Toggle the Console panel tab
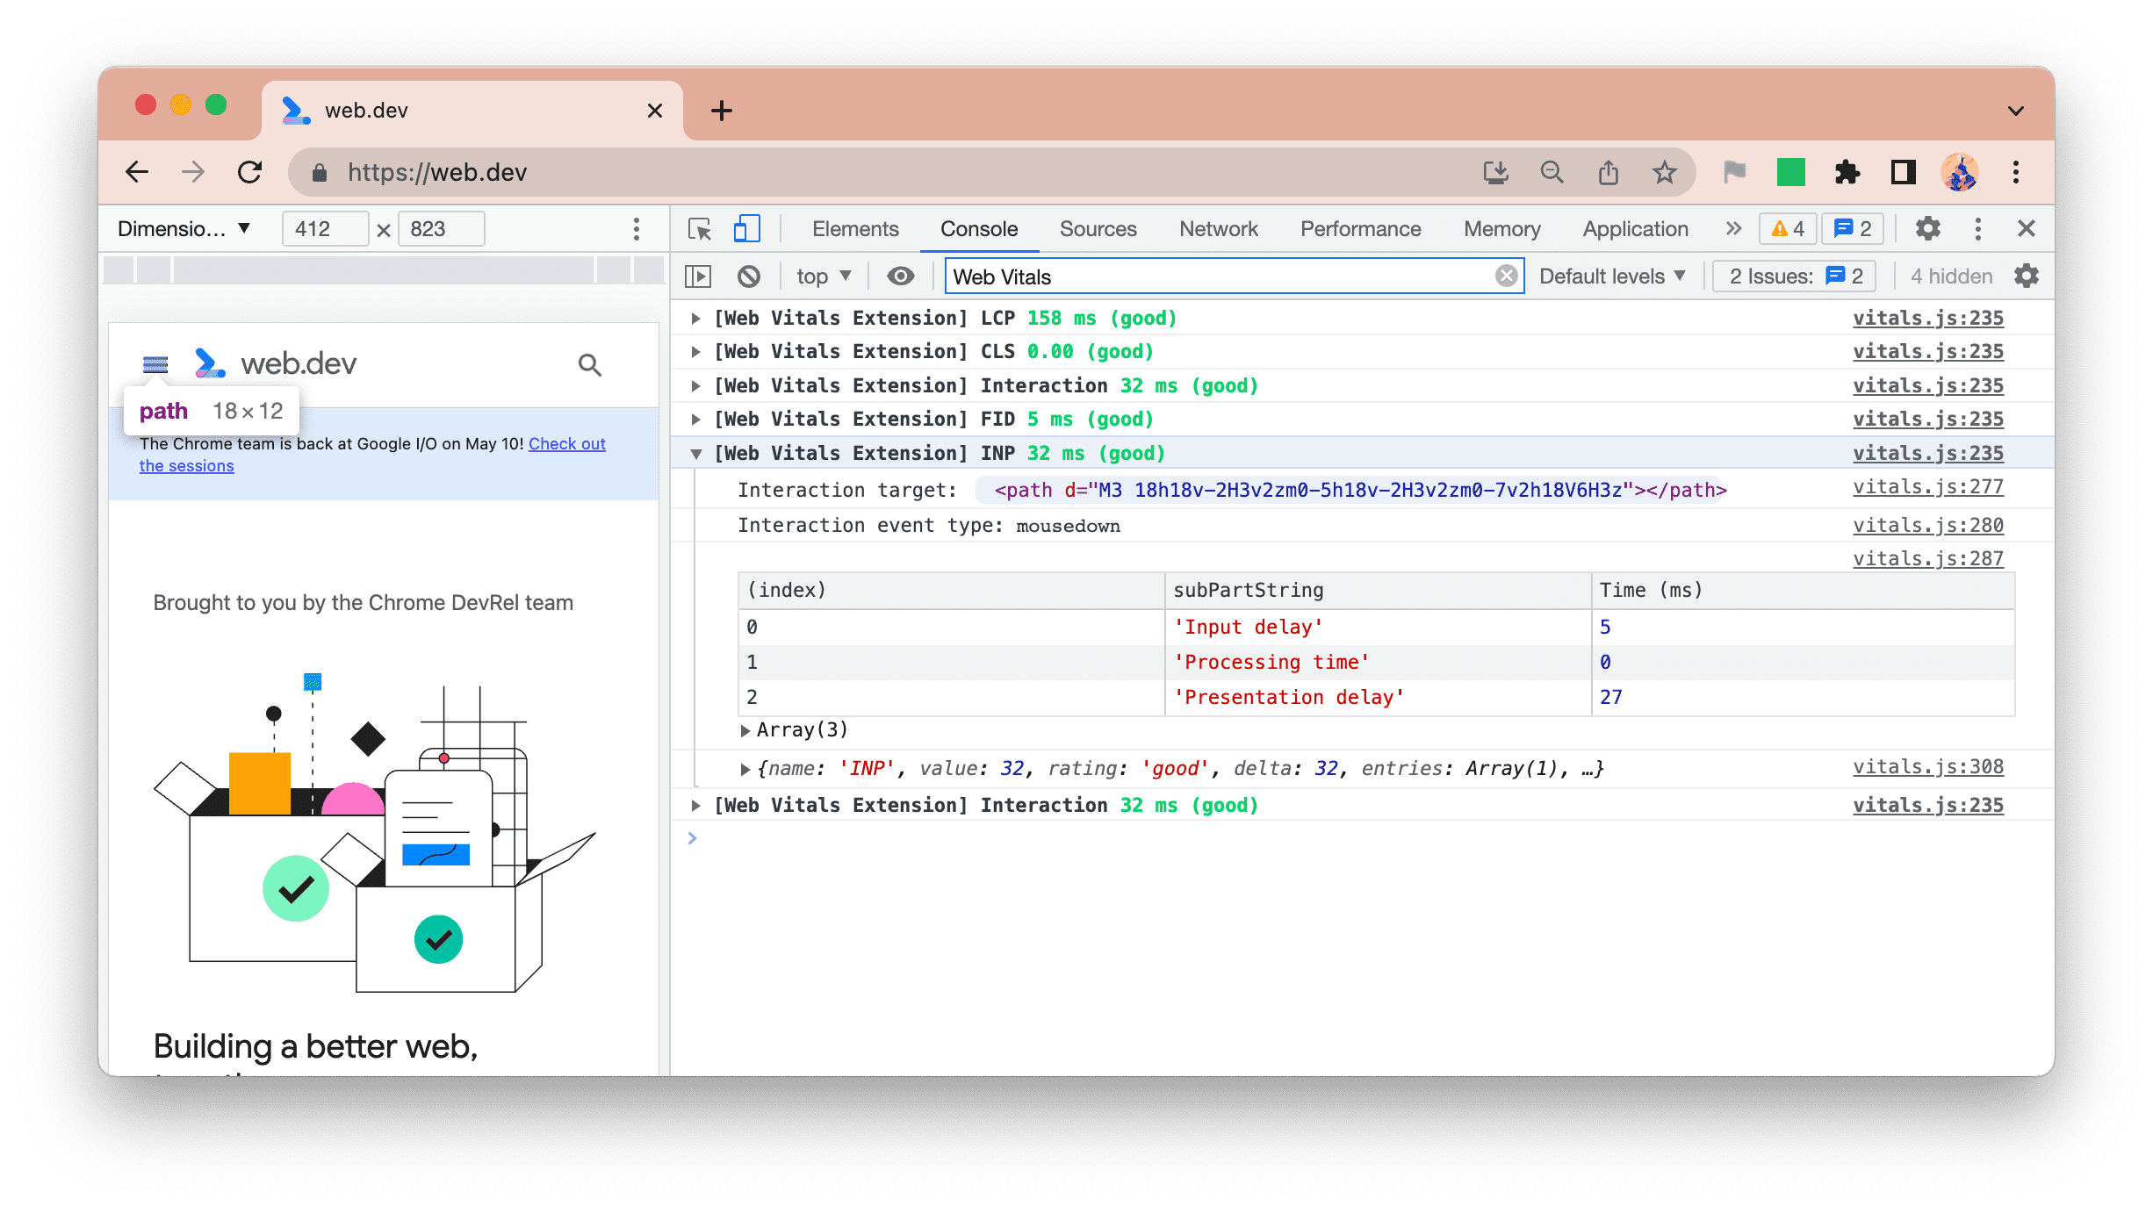2153x1206 pixels. point(977,227)
